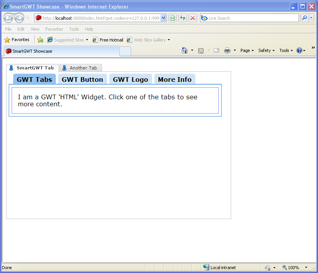Expand the address bar history dropdown
The width and height of the screenshot is (318, 273).
164,18
